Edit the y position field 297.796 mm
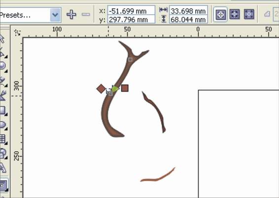The width and height of the screenshot is (279, 198). tap(131, 19)
